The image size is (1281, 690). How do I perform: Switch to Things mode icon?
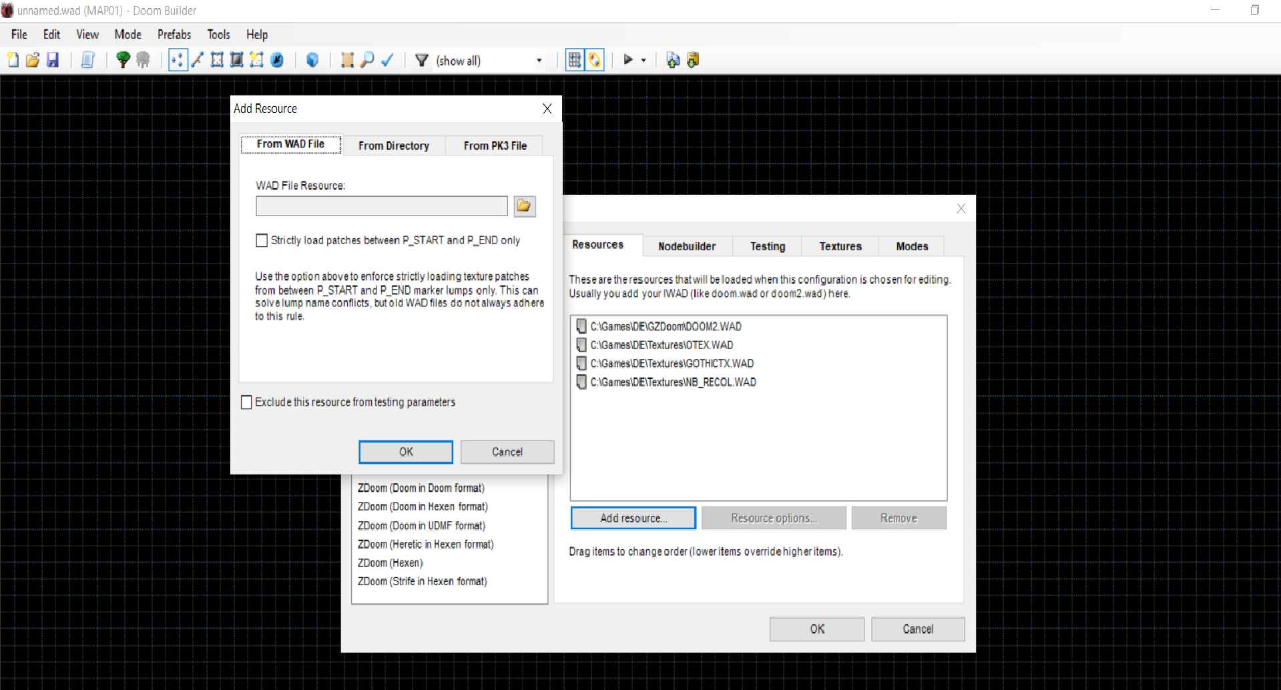pyautogui.click(x=277, y=60)
